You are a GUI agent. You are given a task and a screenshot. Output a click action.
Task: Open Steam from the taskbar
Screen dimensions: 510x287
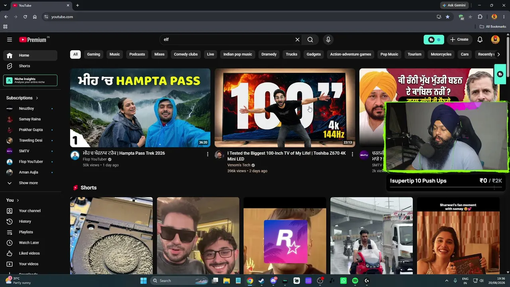point(261,281)
